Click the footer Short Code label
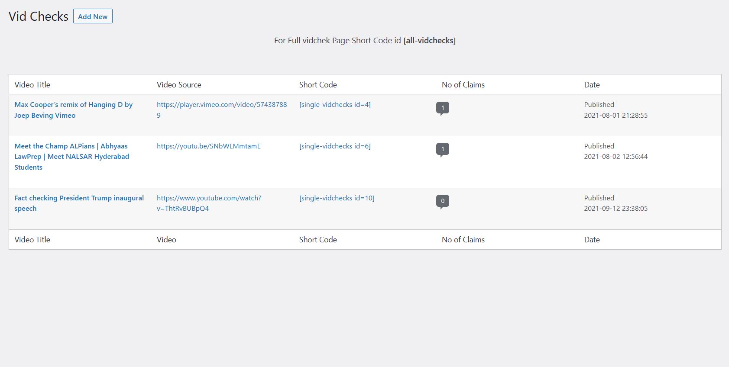The height and width of the screenshot is (367, 729). [x=318, y=240]
